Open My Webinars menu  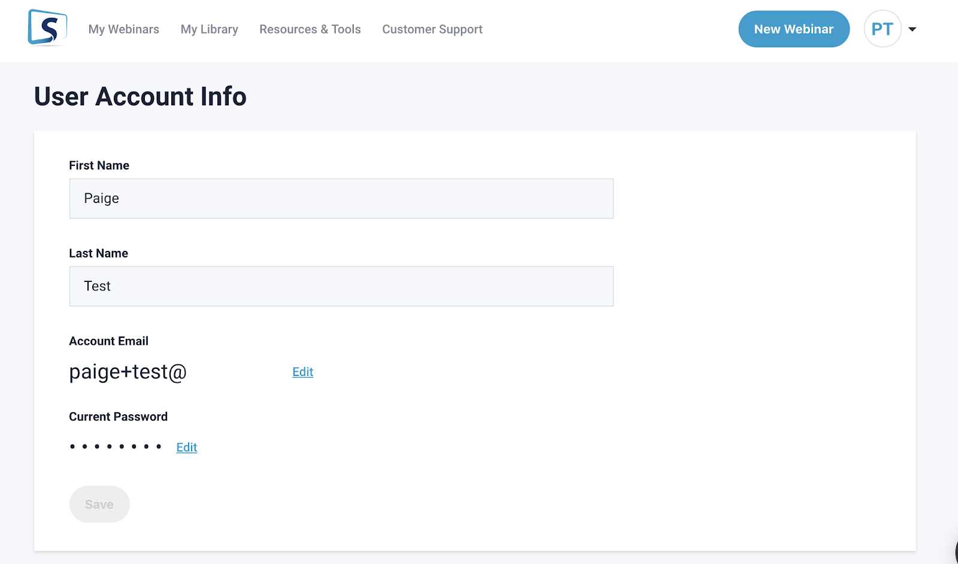124,29
